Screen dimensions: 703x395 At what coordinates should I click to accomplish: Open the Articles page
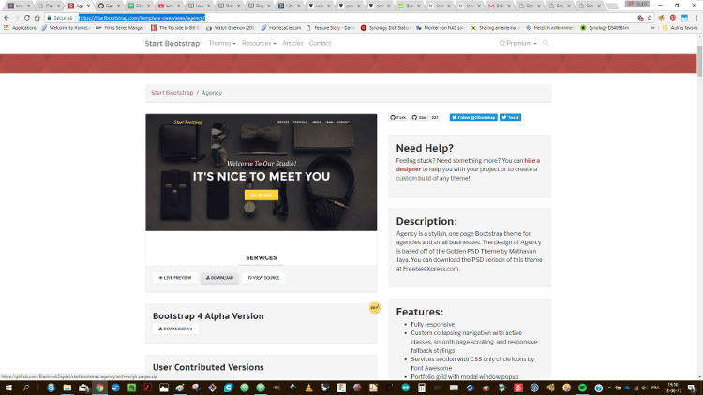(x=292, y=43)
